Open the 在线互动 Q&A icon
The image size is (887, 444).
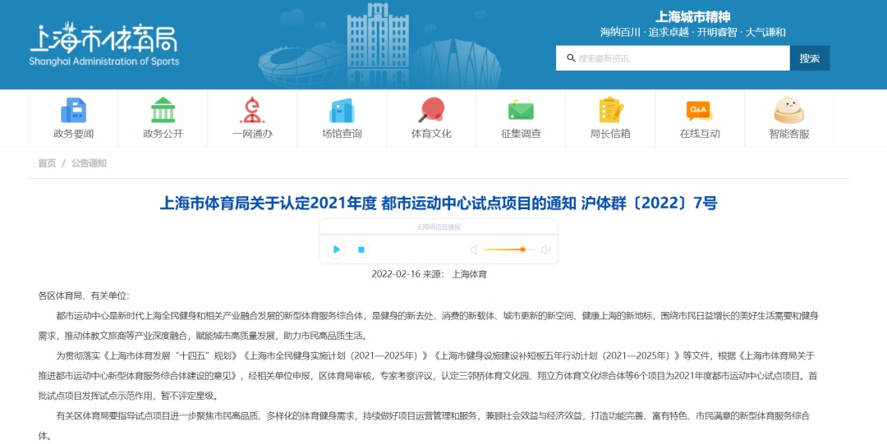(x=699, y=110)
